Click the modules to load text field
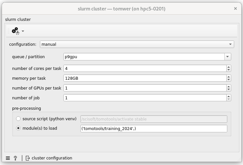This screenshot has width=243, height=165. [154, 128]
